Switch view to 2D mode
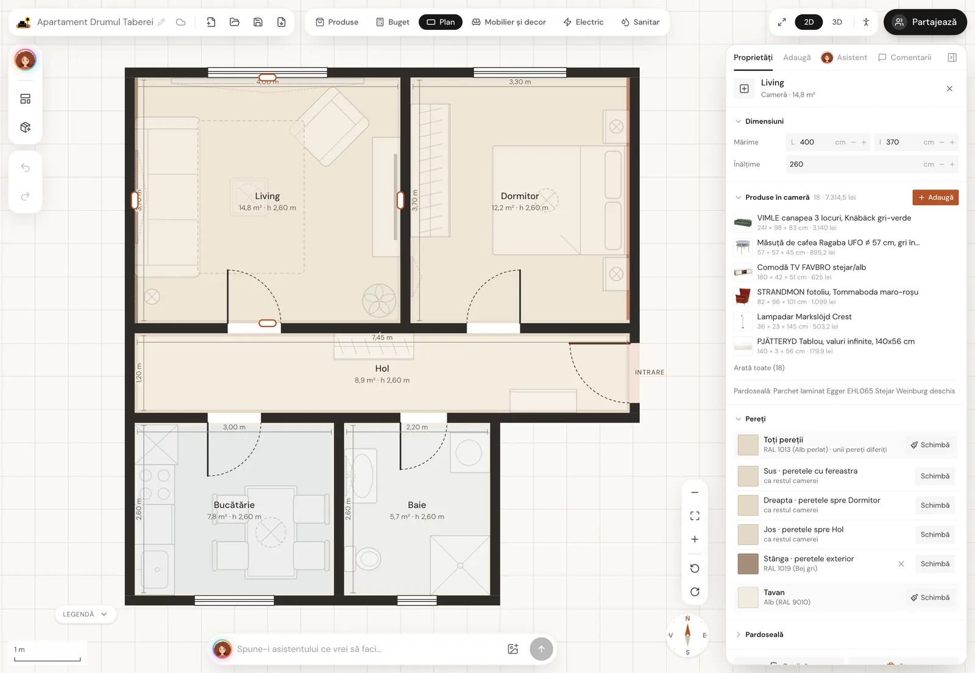975x673 pixels. (809, 22)
